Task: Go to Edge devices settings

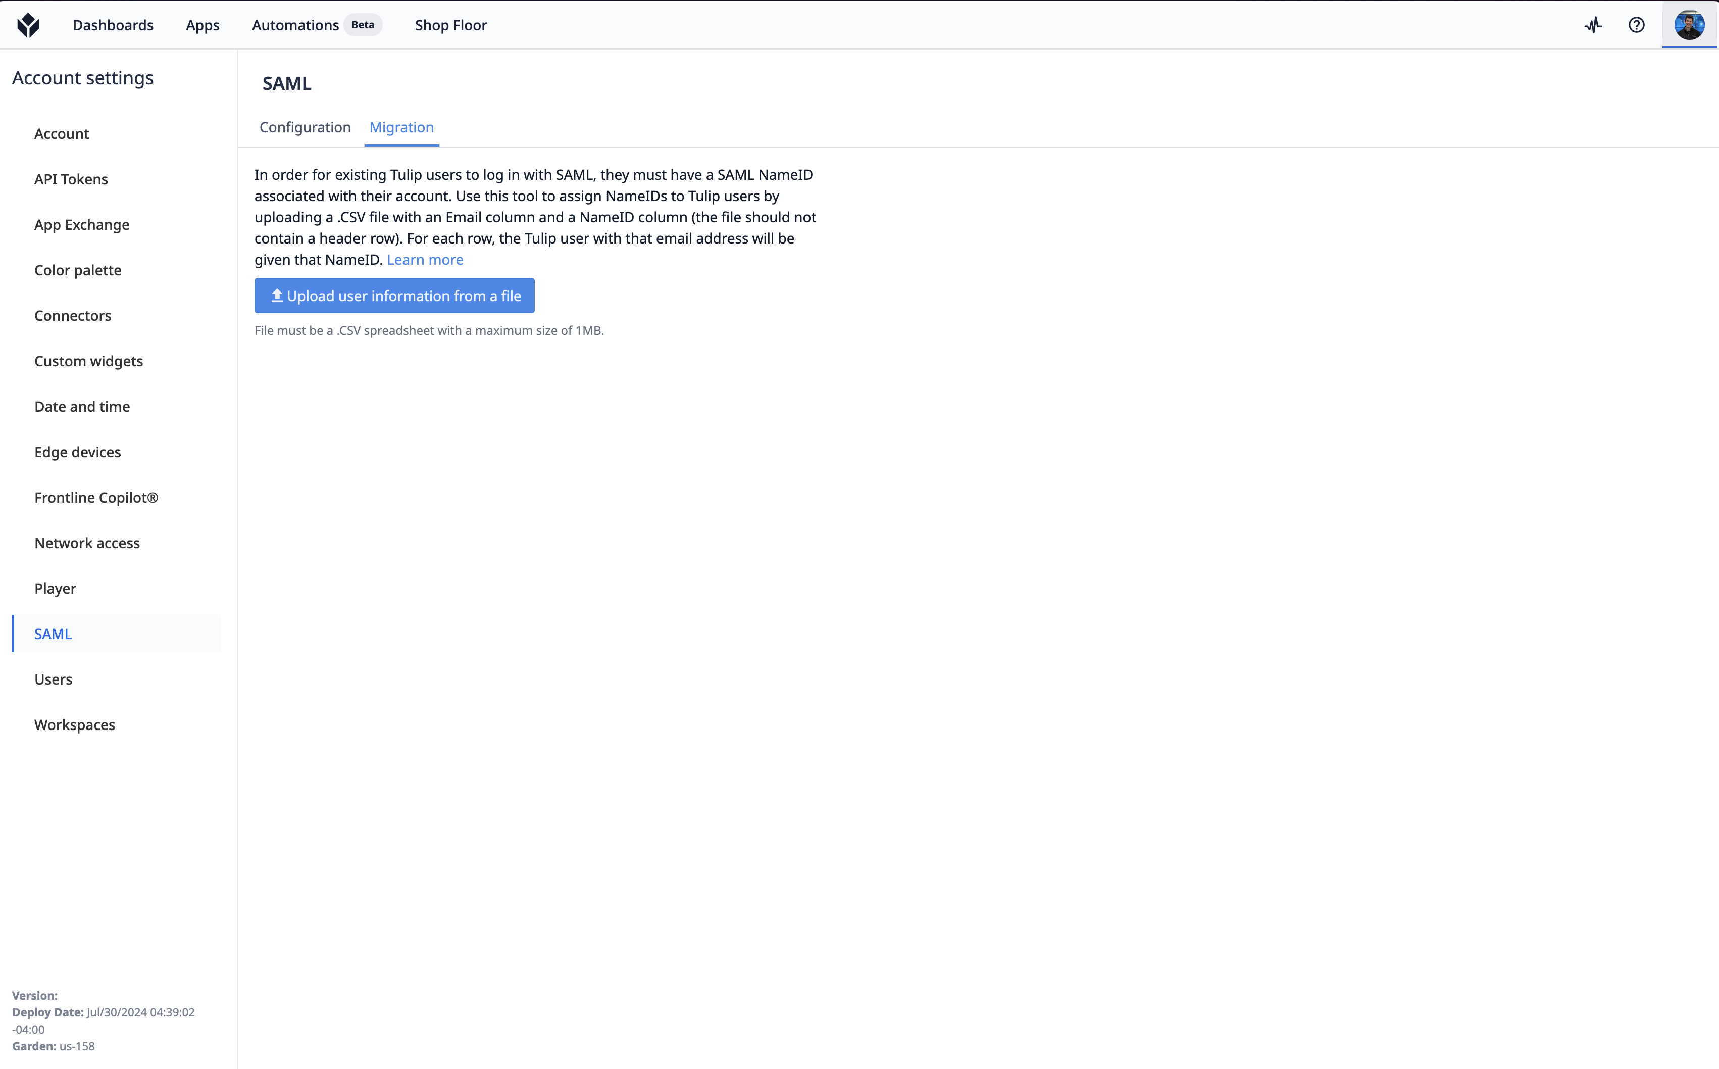Action: [78, 452]
